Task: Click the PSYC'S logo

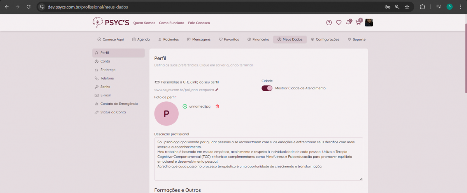Action: 111,23
